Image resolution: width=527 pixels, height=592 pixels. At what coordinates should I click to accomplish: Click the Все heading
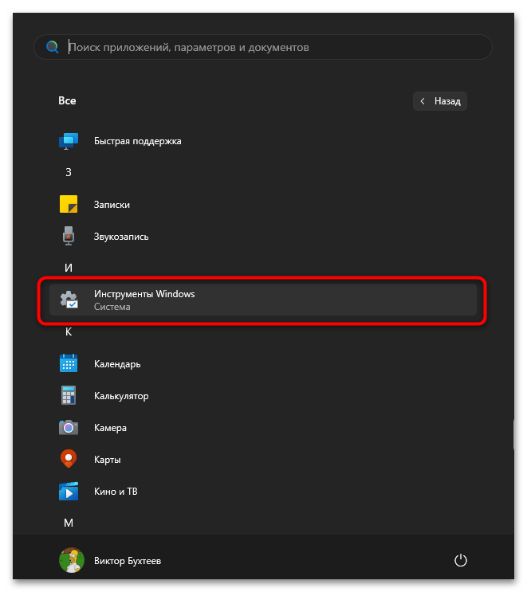coord(67,101)
